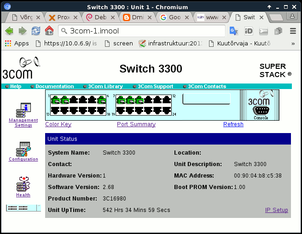This screenshot has width=302, height=234.
Task: Open the Documentation menu item
Action: [x=55, y=86]
